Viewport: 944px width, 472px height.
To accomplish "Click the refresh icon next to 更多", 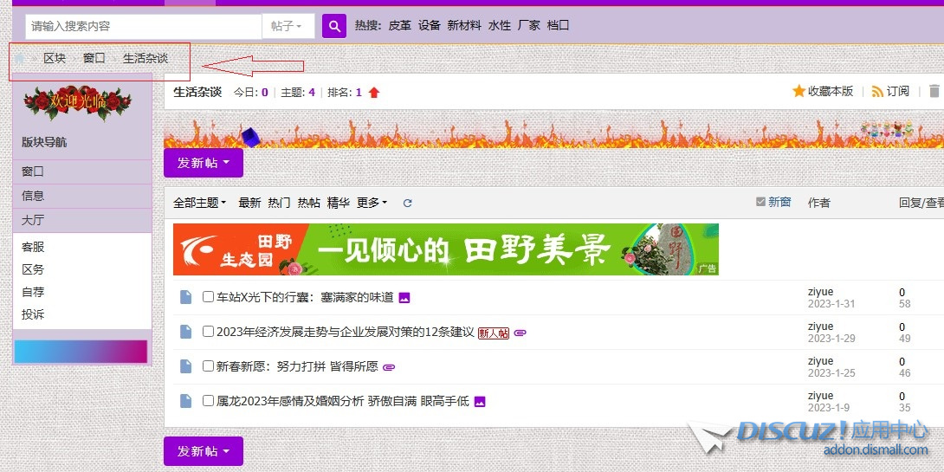I will tap(408, 204).
